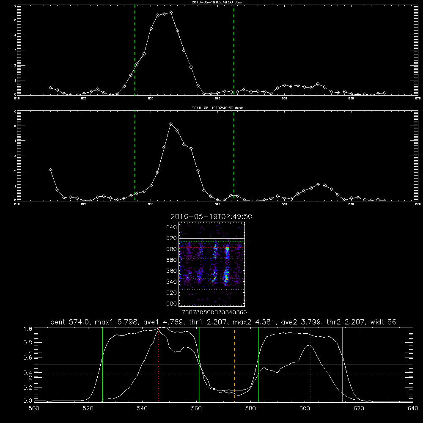Click the small secondary peak diamond near 855 in the dusk plot

318,184
